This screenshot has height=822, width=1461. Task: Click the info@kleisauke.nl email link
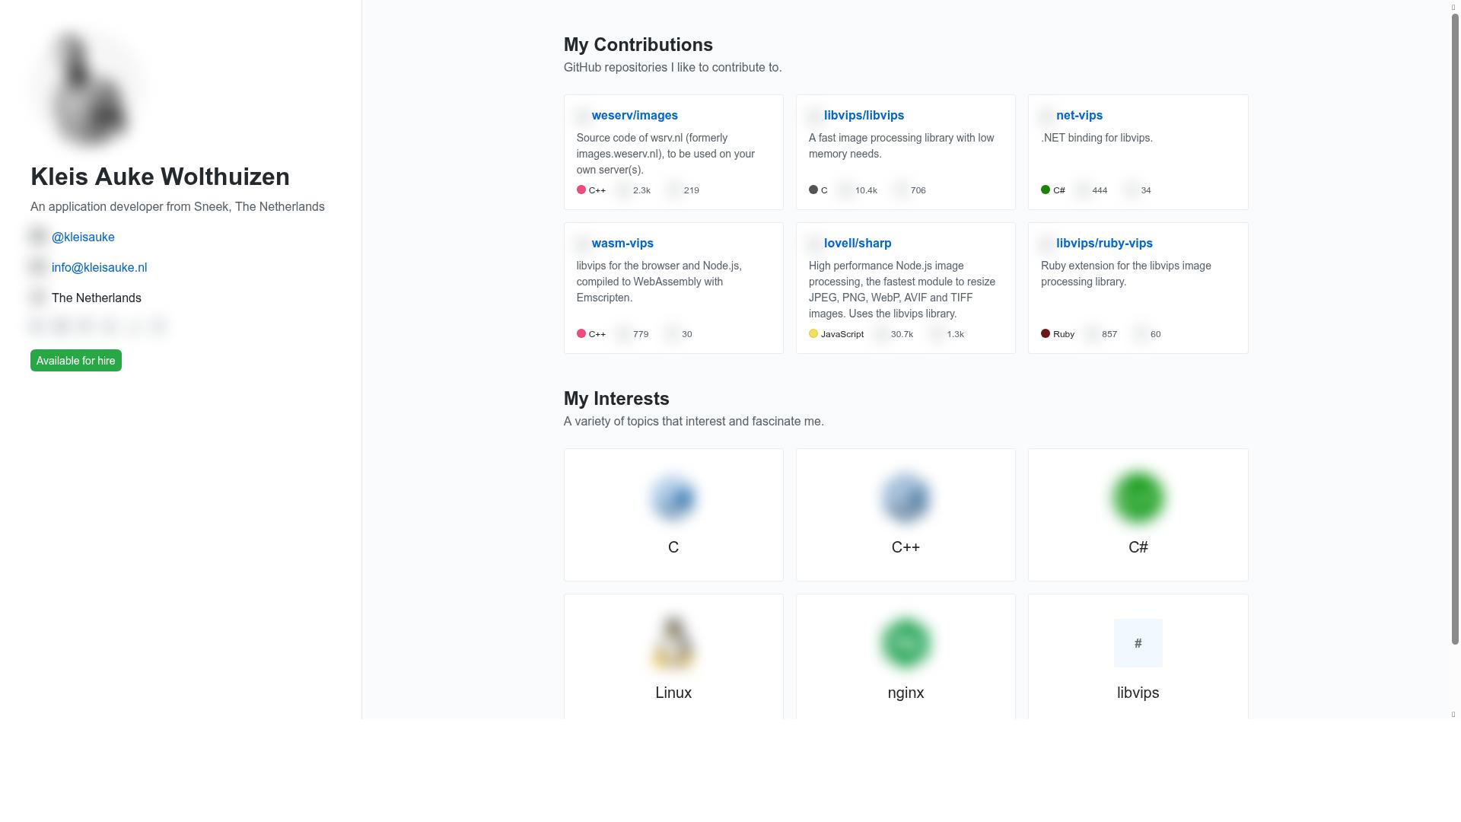(99, 268)
